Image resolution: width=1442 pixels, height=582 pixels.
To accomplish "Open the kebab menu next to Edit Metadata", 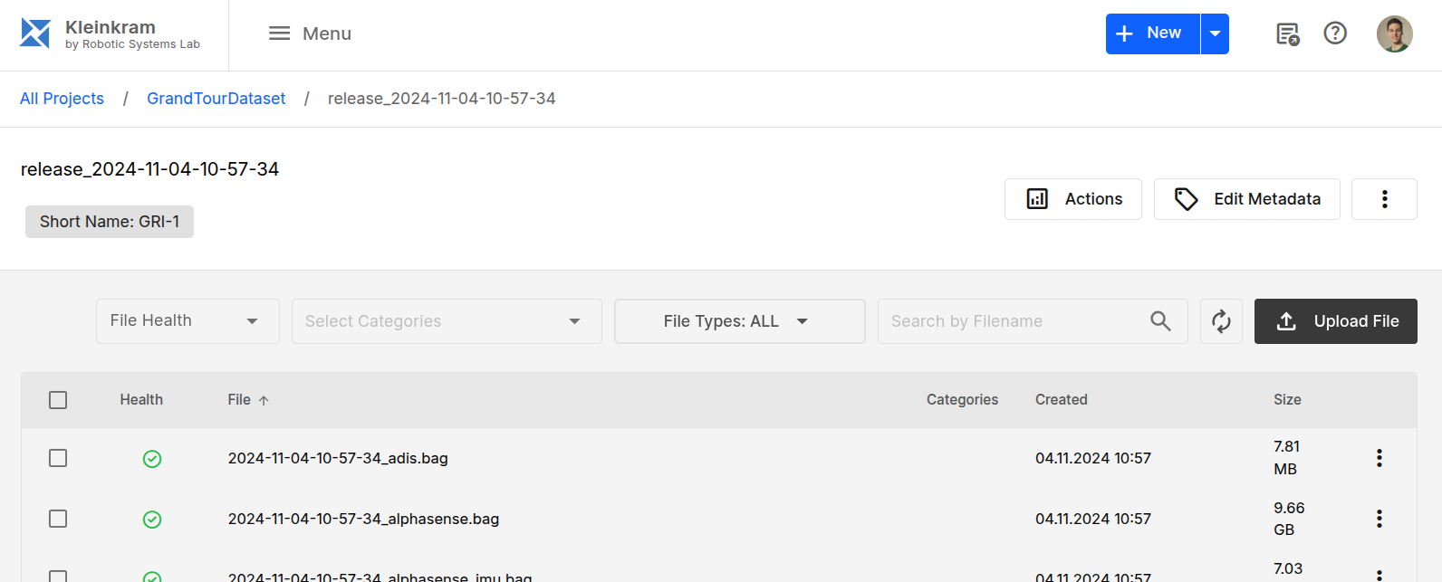I will pyautogui.click(x=1384, y=198).
